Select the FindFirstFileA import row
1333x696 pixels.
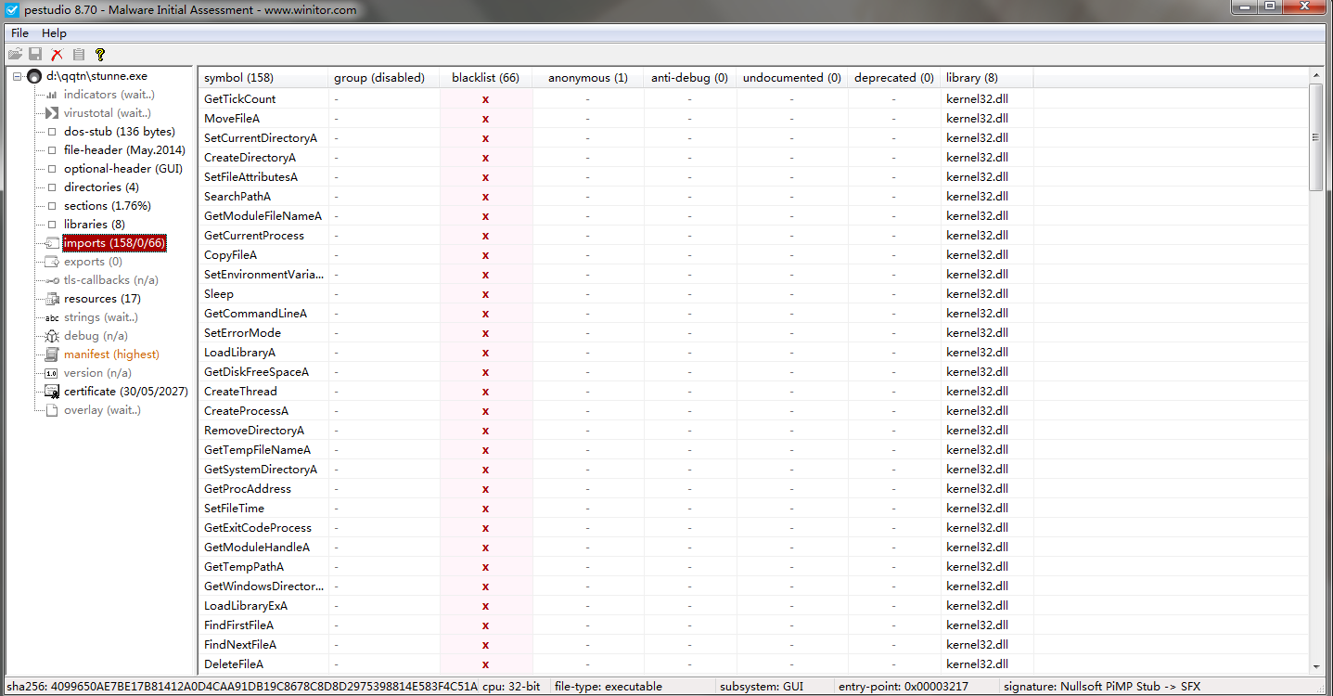tap(753, 625)
